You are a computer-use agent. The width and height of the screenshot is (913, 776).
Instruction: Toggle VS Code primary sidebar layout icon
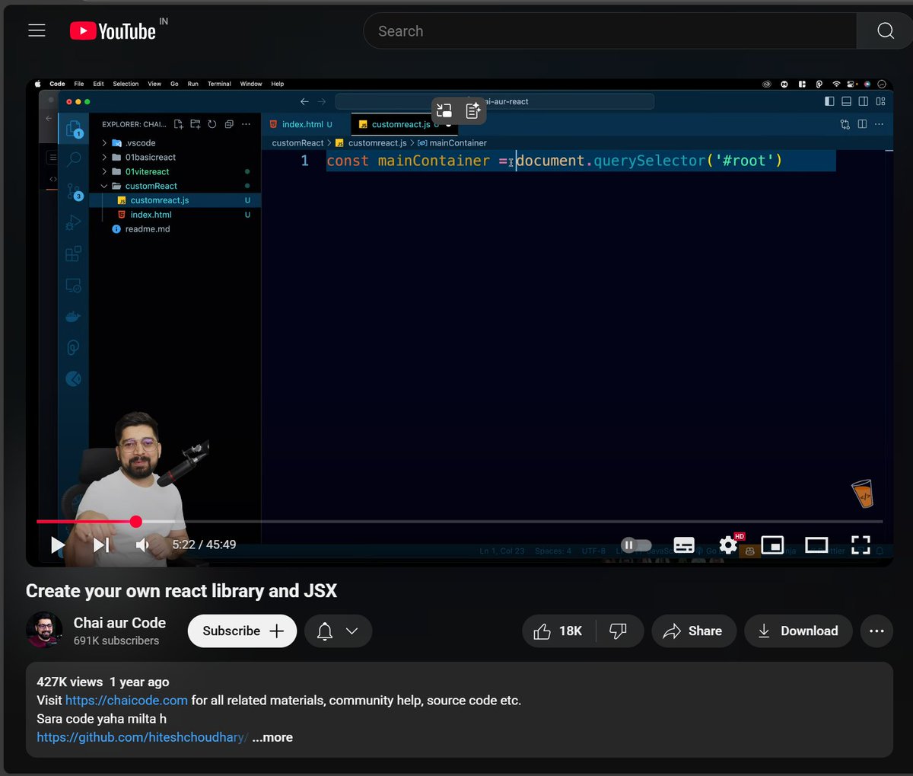click(x=829, y=101)
